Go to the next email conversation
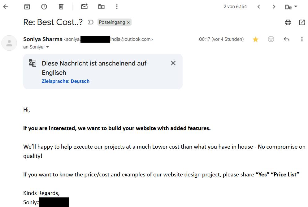This screenshot has height=207, width=308. click(x=274, y=6)
